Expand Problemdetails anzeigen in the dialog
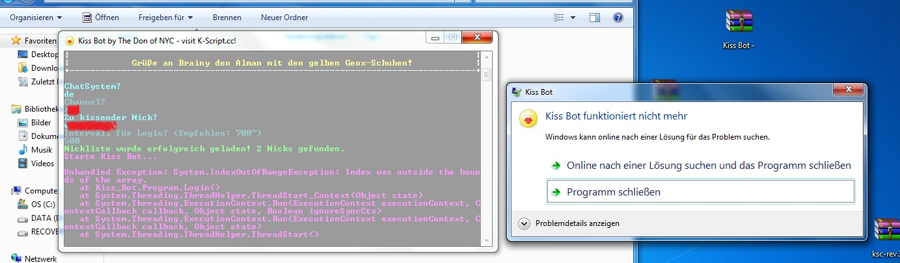This screenshot has height=263, width=900. click(x=577, y=223)
